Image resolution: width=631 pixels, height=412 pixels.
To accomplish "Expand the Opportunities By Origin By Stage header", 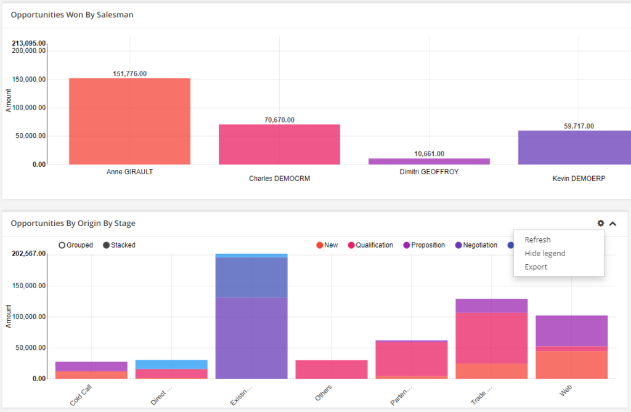I will pyautogui.click(x=613, y=224).
